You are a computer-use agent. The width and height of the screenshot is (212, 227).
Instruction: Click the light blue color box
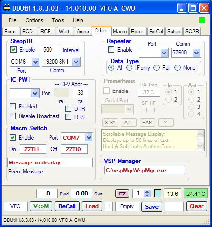click(158, 194)
